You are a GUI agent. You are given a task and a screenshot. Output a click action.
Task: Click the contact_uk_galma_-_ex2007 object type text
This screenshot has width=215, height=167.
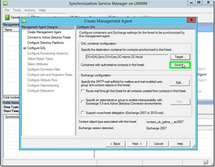click(x=165, y=122)
